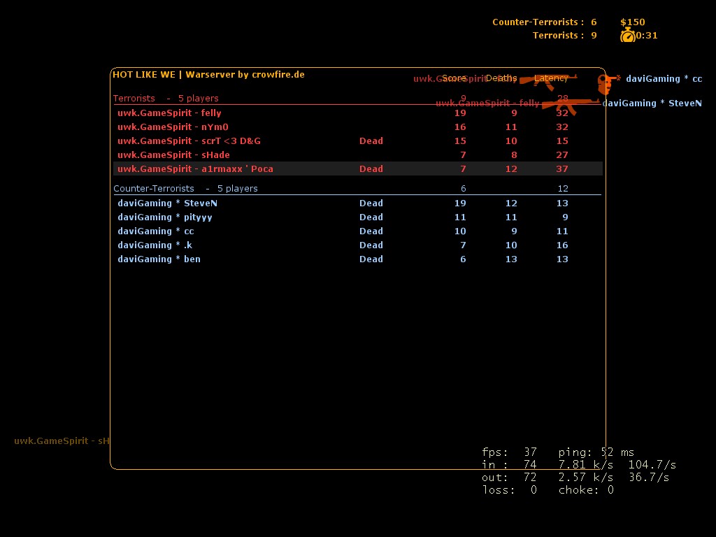The image size is (716, 537).
Task: Click the Terrorists - 5 players team header
Action: coord(166,98)
